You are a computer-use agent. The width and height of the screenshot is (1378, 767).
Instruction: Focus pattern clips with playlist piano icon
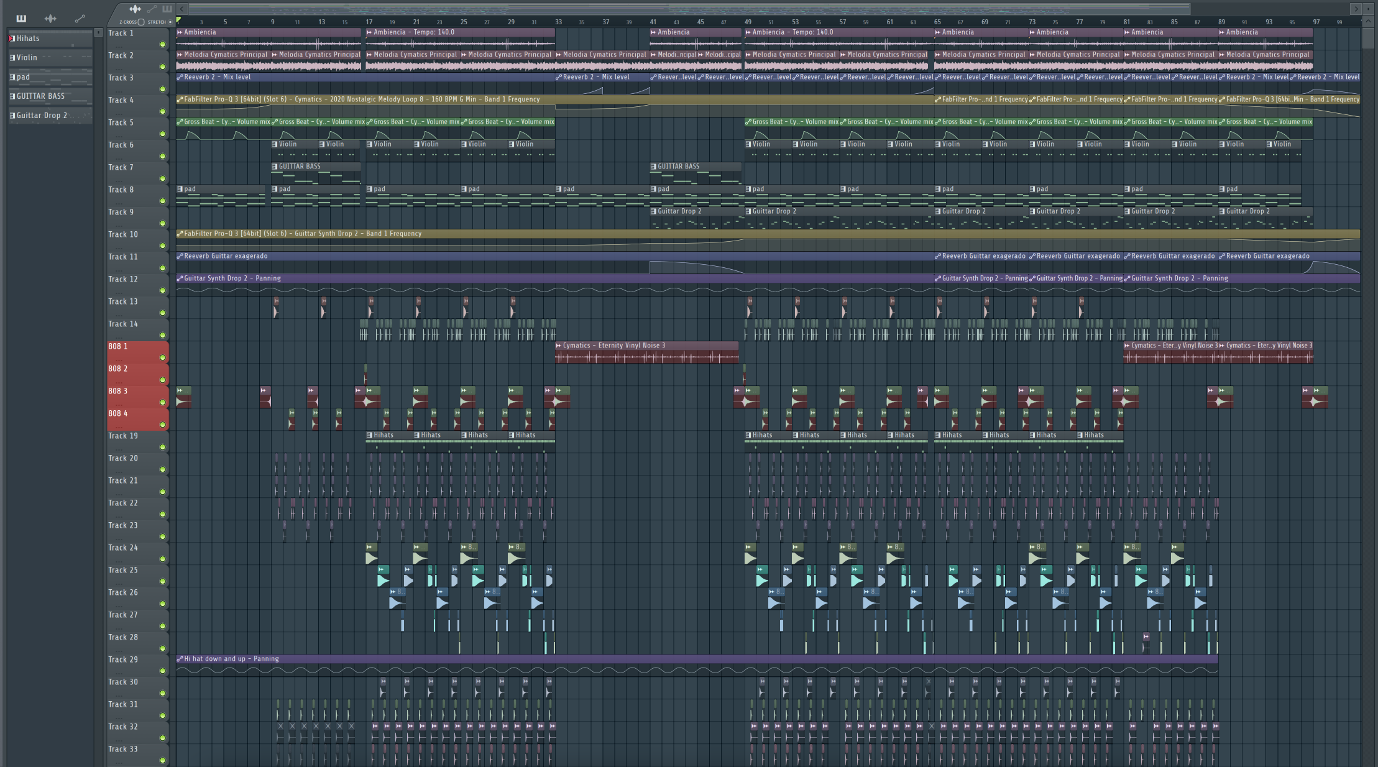pos(167,9)
